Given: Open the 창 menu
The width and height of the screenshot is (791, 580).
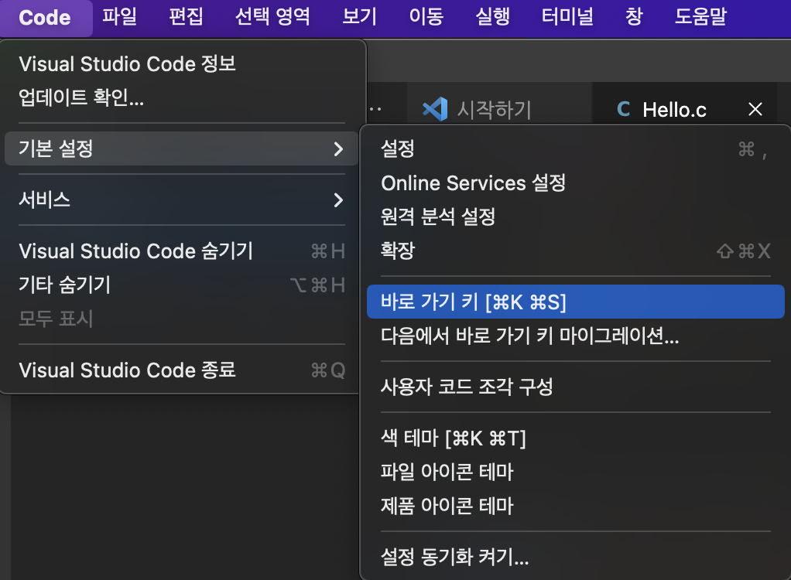Looking at the screenshot, I should tap(634, 17).
